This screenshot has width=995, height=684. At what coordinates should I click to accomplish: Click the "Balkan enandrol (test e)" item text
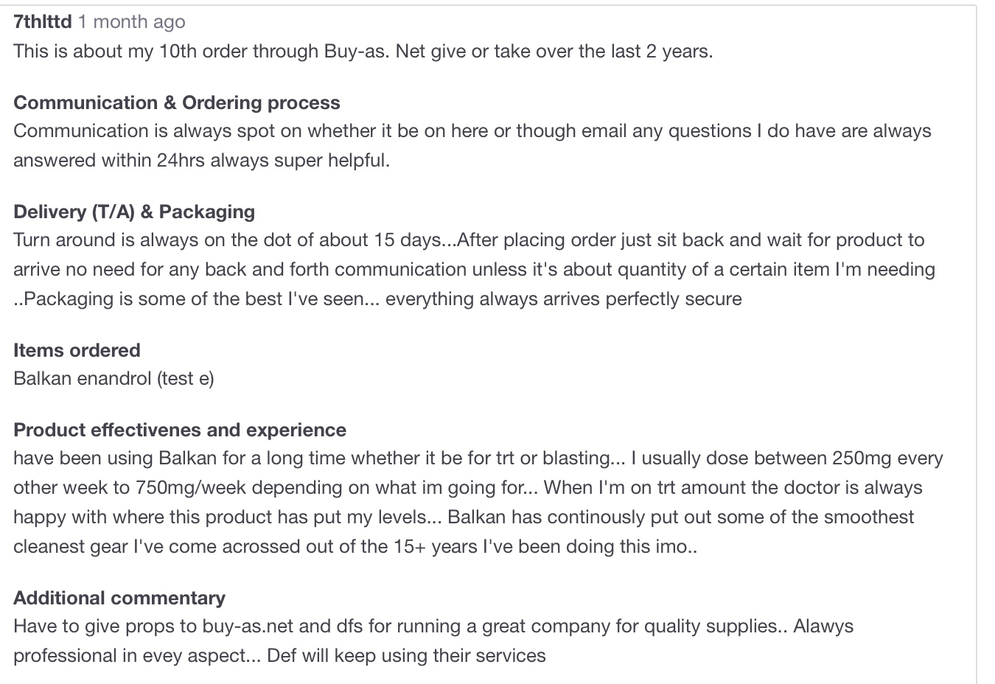pos(114,379)
